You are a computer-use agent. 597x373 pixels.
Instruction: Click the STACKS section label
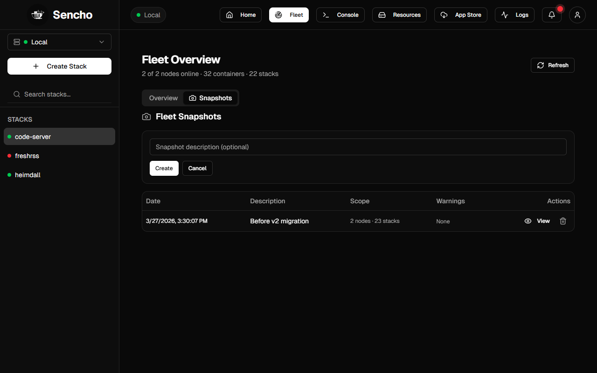[x=20, y=119]
